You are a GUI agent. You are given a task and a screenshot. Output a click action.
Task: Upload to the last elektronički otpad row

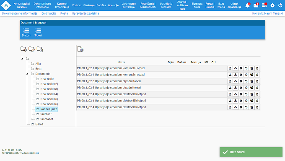(x=230, y=107)
